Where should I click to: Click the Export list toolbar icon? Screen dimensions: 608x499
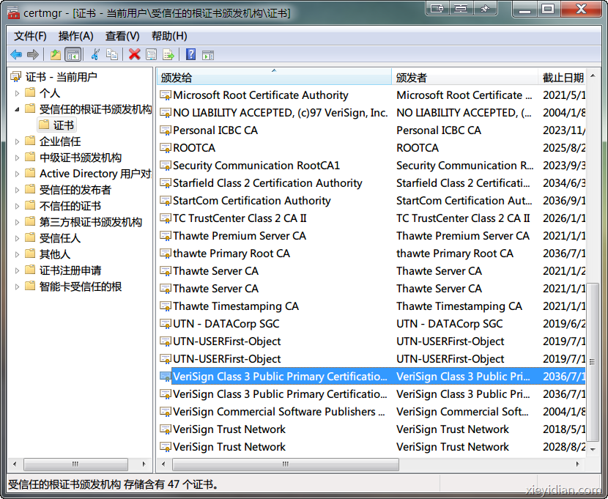(168, 54)
